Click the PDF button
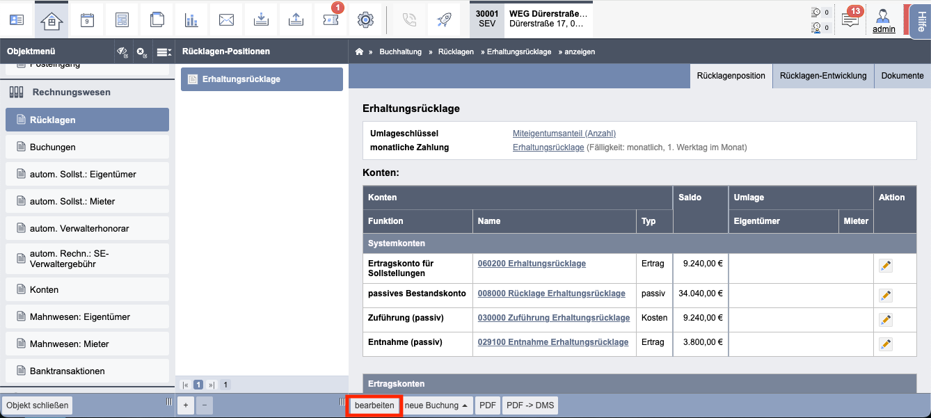Image resolution: width=931 pixels, height=418 pixels. click(x=488, y=405)
